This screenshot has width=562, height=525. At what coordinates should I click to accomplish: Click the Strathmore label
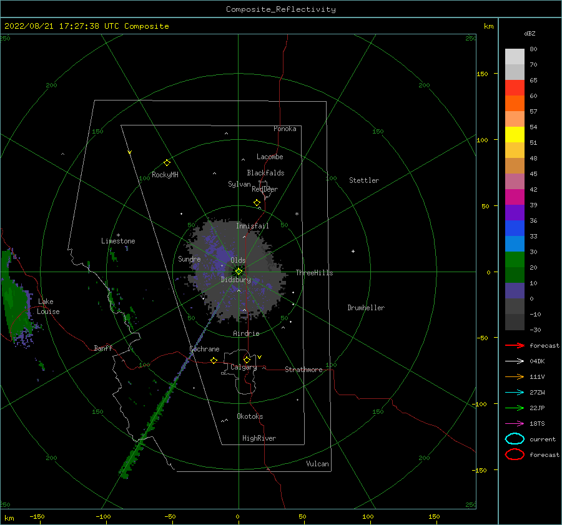(303, 370)
